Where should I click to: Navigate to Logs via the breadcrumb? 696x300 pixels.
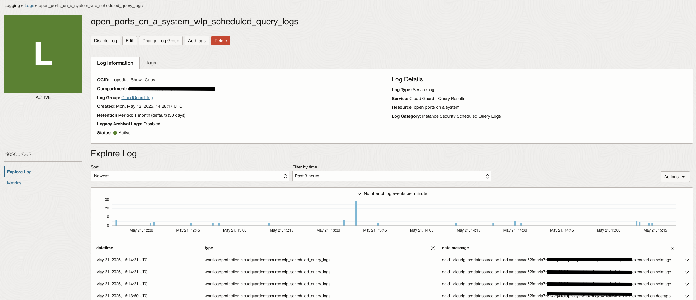click(29, 5)
